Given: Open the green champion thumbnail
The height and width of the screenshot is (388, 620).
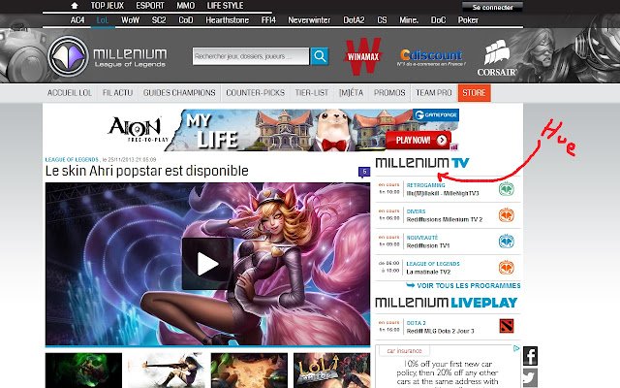Looking at the screenshot, I should pos(84,371).
